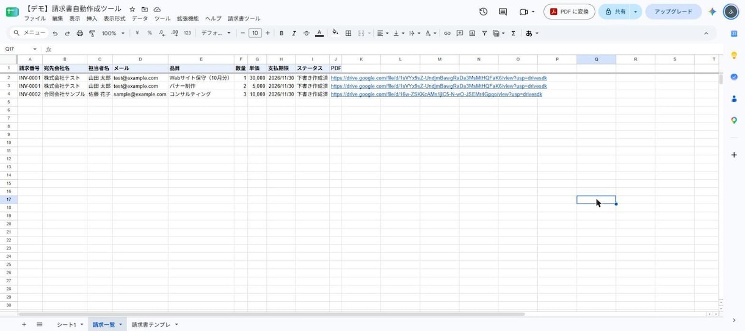Collapse the toolbar with chevron
The height and width of the screenshot is (331, 745).
(x=706, y=34)
